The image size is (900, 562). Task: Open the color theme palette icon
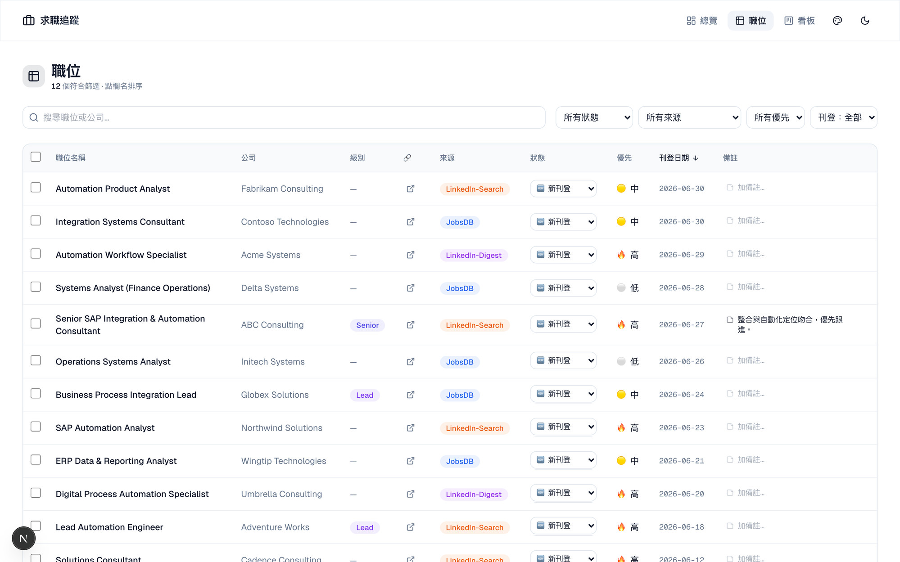[x=837, y=21]
